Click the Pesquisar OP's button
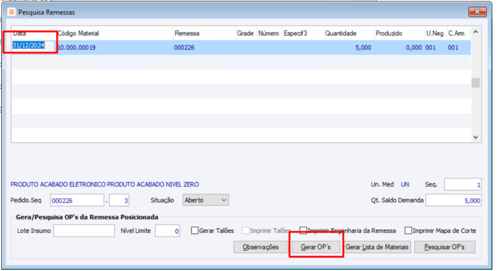Image resolution: width=499 pixels, height=271 pixels. (x=445, y=247)
